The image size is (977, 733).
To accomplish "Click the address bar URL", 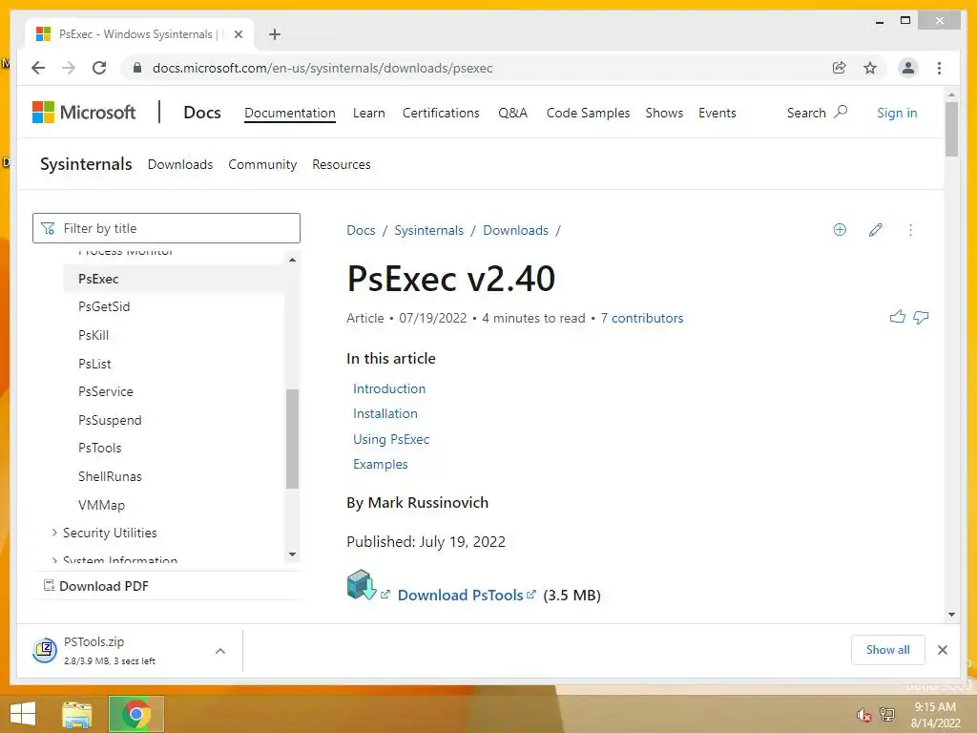I will (322, 68).
